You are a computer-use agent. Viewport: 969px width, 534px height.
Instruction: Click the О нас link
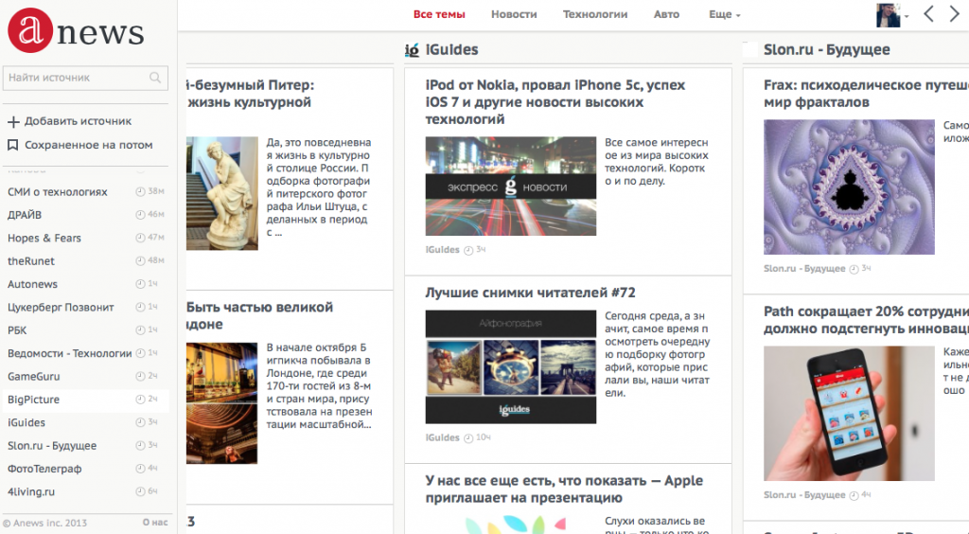coord(155,523)
